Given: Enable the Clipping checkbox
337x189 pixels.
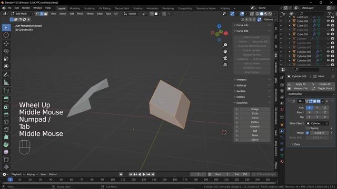Looking at the screenshot, I should click(308, 128).
